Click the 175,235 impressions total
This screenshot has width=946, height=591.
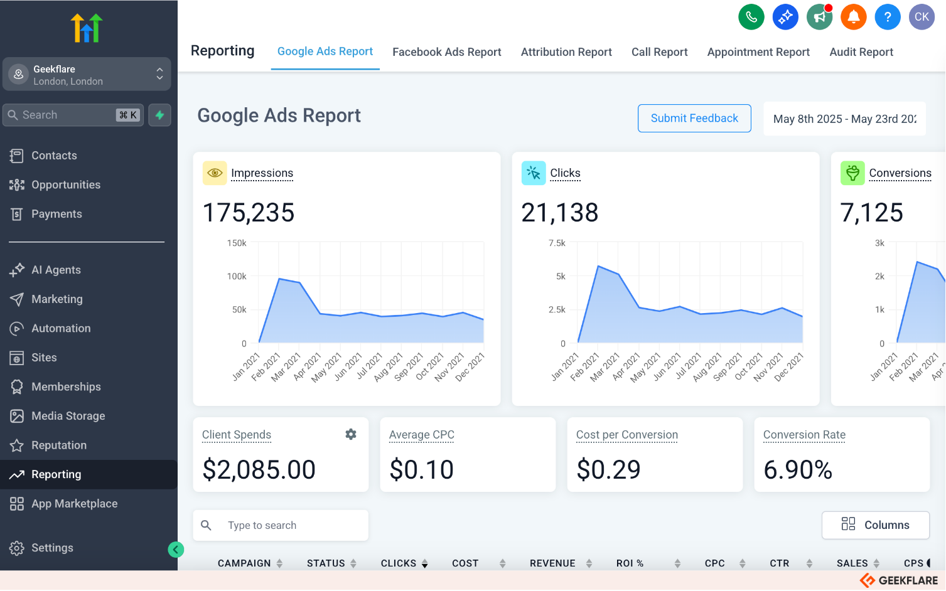pyautogui.click(x=249, y=213)
